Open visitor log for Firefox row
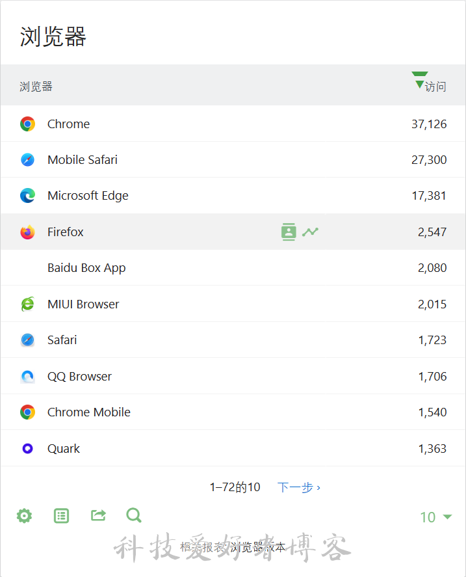 click(x=289, y=232)
